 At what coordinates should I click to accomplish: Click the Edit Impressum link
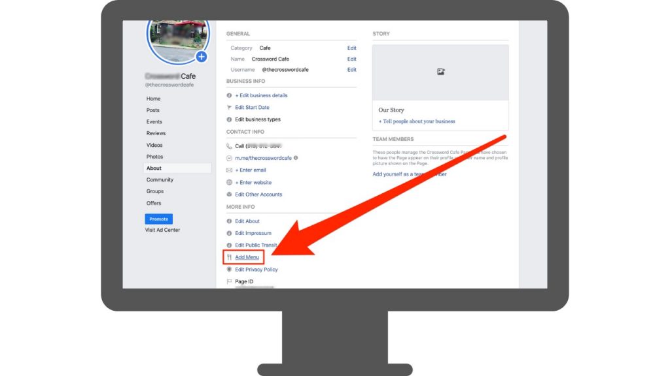tap(253, 233)
